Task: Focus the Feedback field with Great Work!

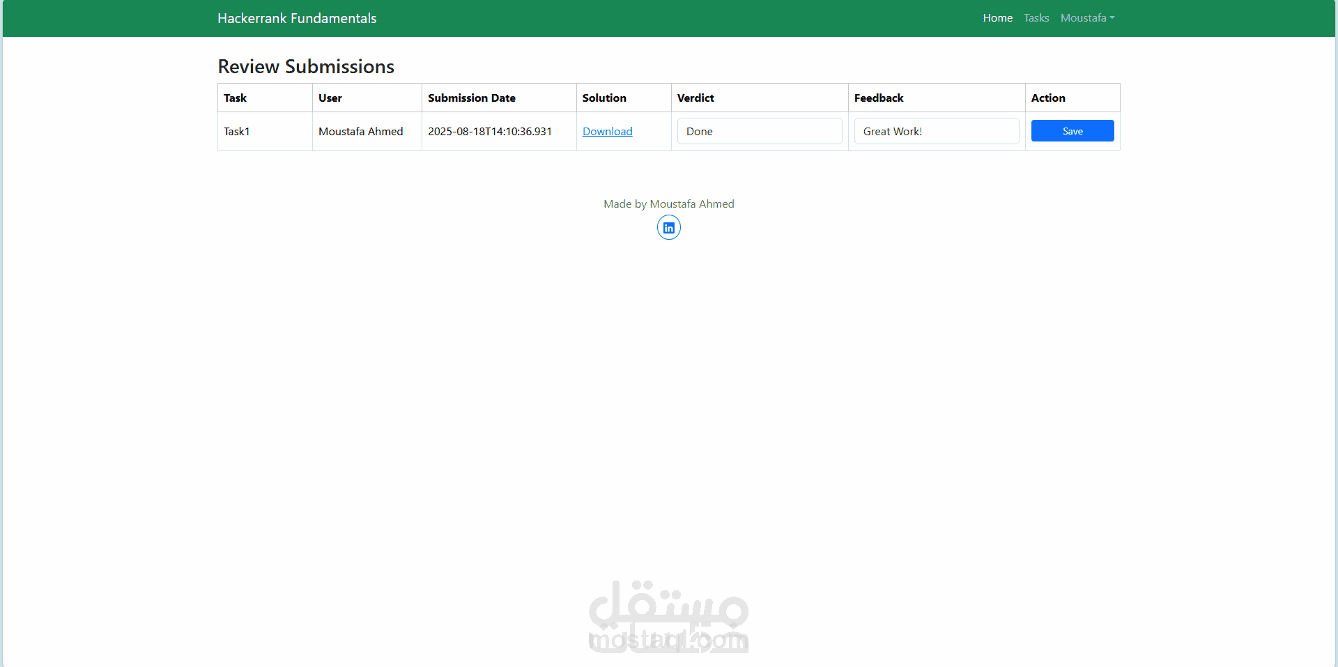Action: (937, 131)
